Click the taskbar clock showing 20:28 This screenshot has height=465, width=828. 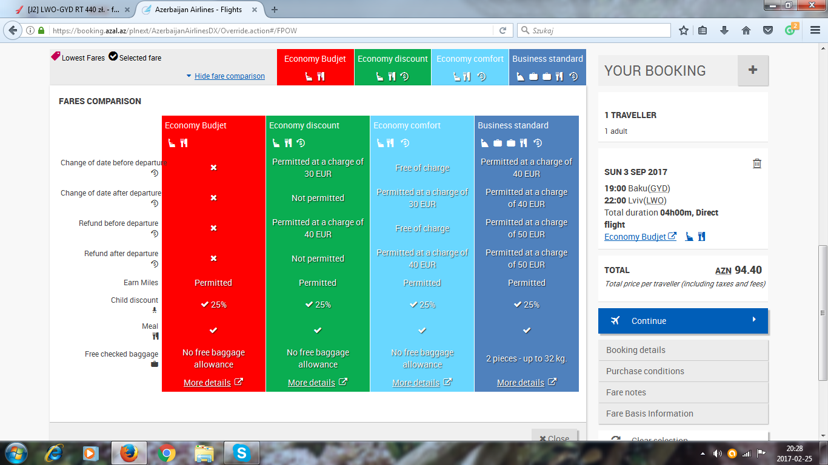click(795, 449)
